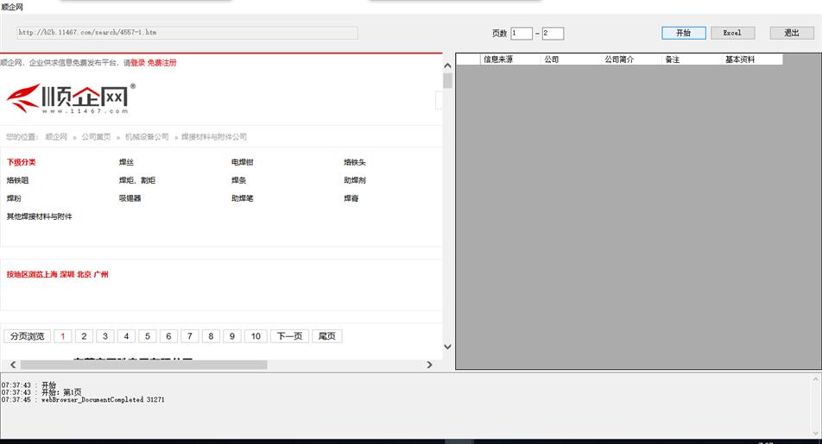Click the 顺企网 logo image
This screenshot has width=822, height=444.
coord(71,98)
